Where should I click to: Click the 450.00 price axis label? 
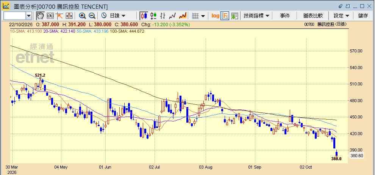[x=356, y=117]
